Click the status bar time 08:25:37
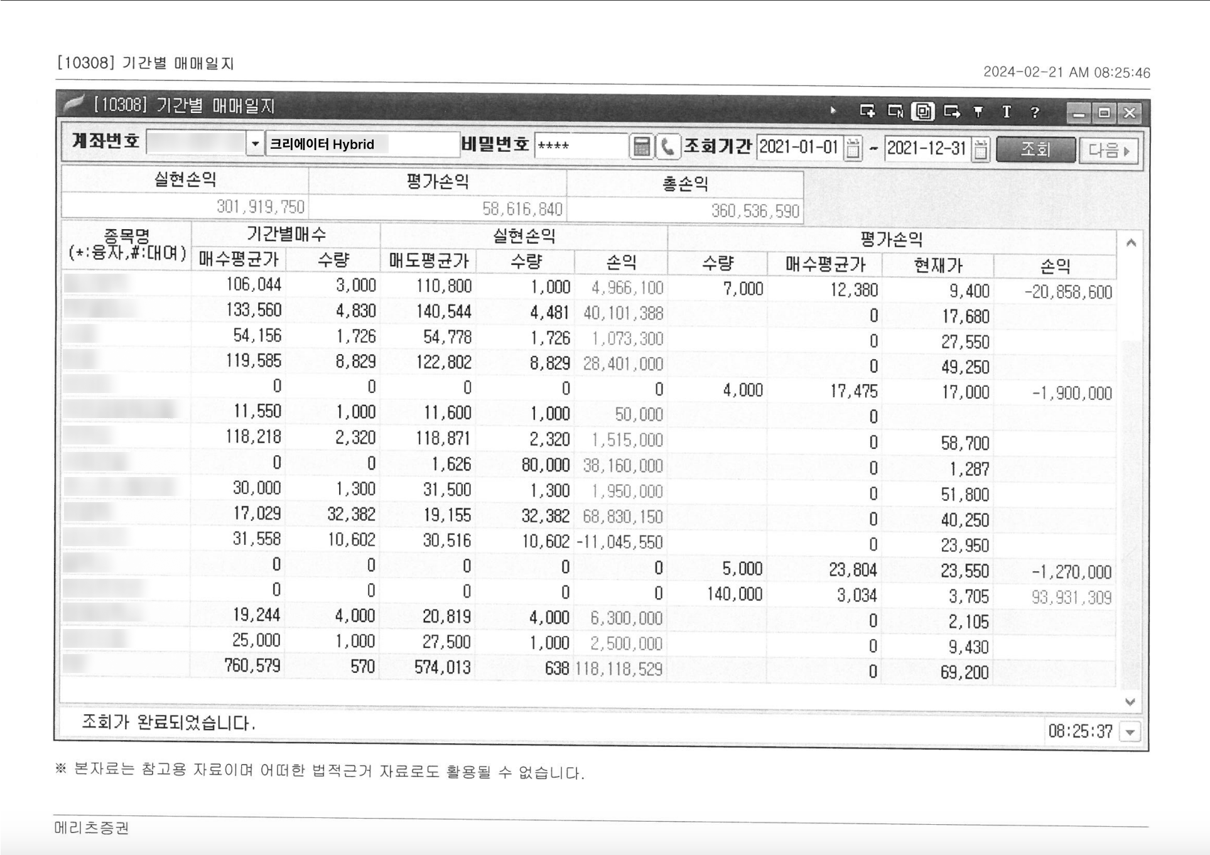The width and height of the screenshot is (1210, 855). [x=1080, y=731]
